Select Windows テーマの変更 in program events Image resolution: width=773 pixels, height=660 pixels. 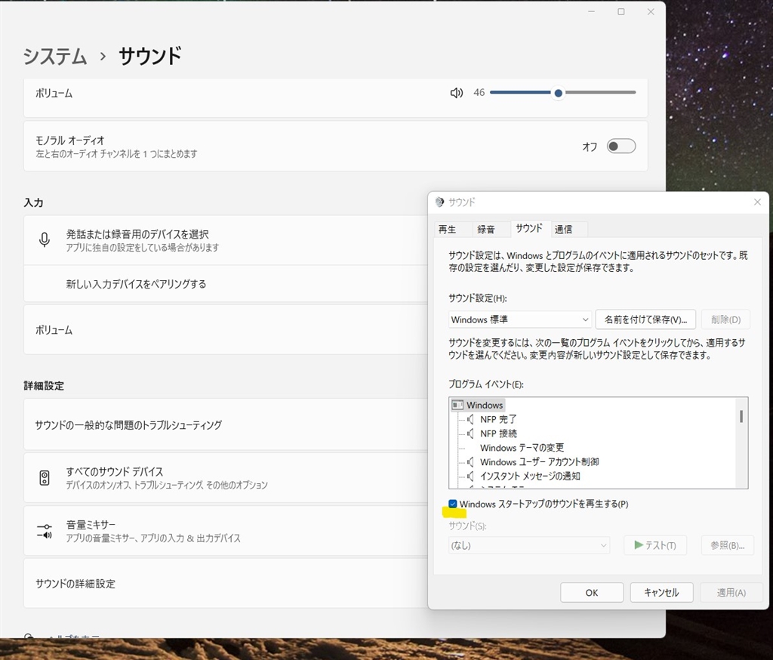coord(522,448)
